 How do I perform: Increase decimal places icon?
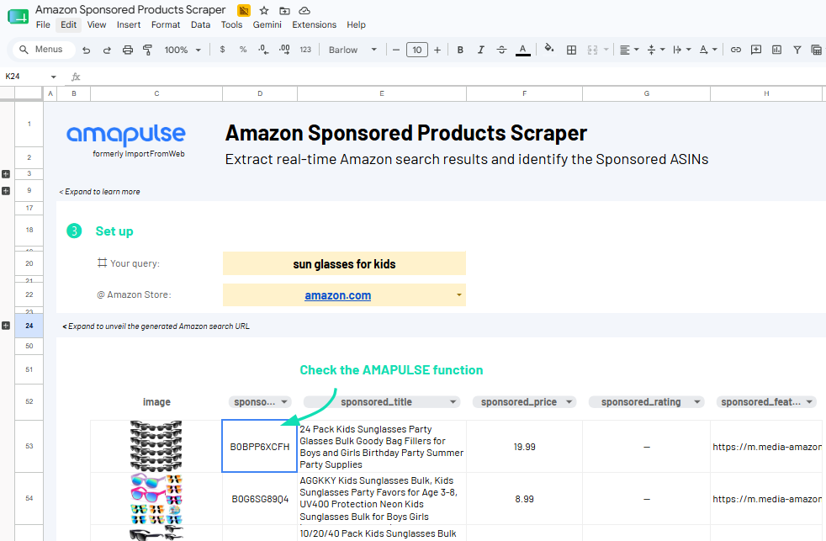[284, 50]
